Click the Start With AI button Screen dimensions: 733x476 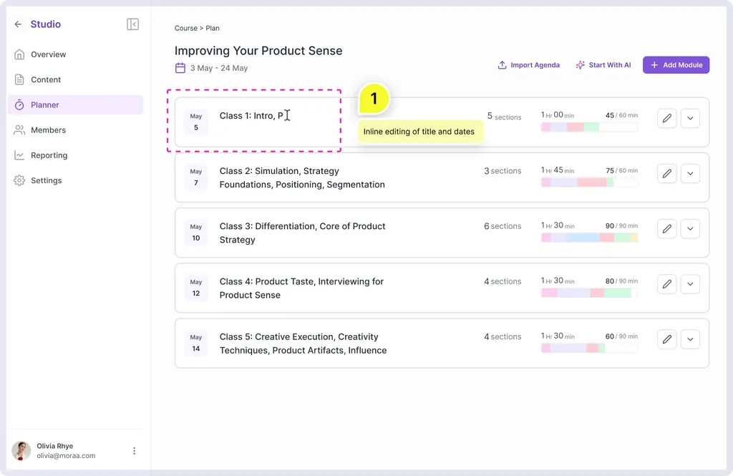pos(603,65)
